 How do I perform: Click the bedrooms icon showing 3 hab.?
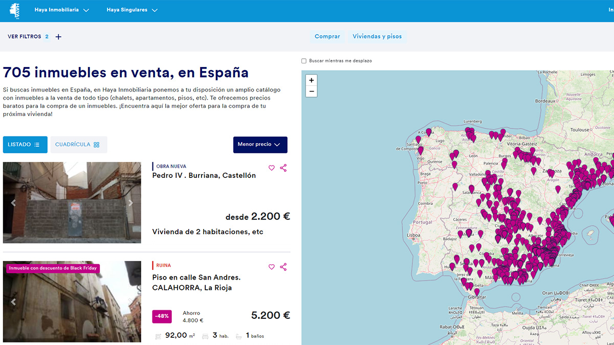point(204,335)
